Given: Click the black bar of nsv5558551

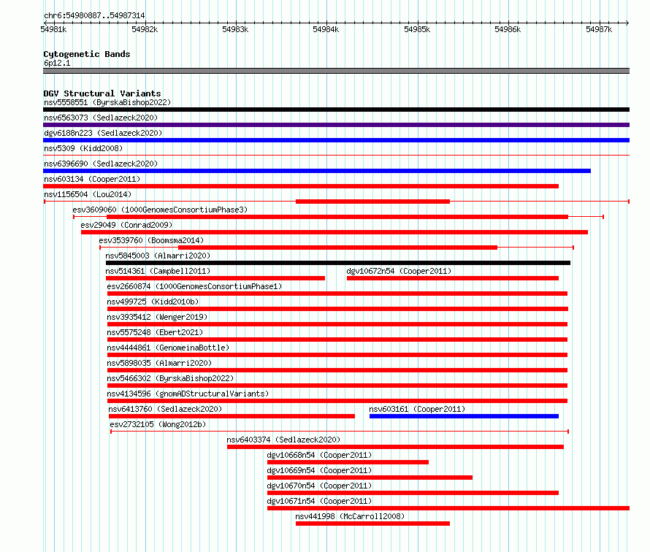Looking at the screenshot, I should [336, 110].
